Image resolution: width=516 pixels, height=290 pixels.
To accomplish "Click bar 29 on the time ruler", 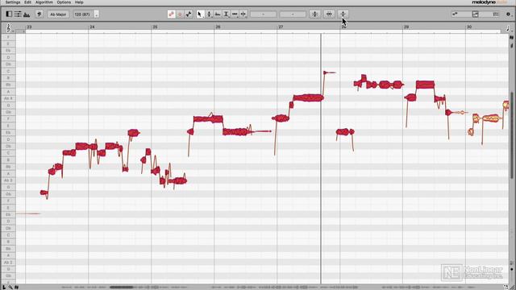I will pyautogui.click(x=406, y=27).
